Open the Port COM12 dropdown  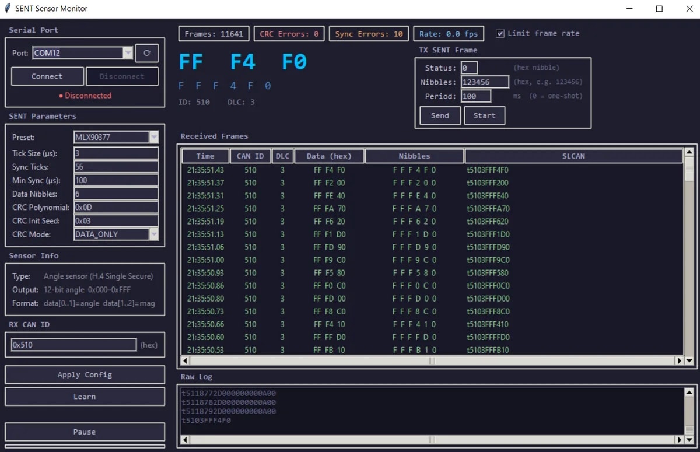[128, 53]
